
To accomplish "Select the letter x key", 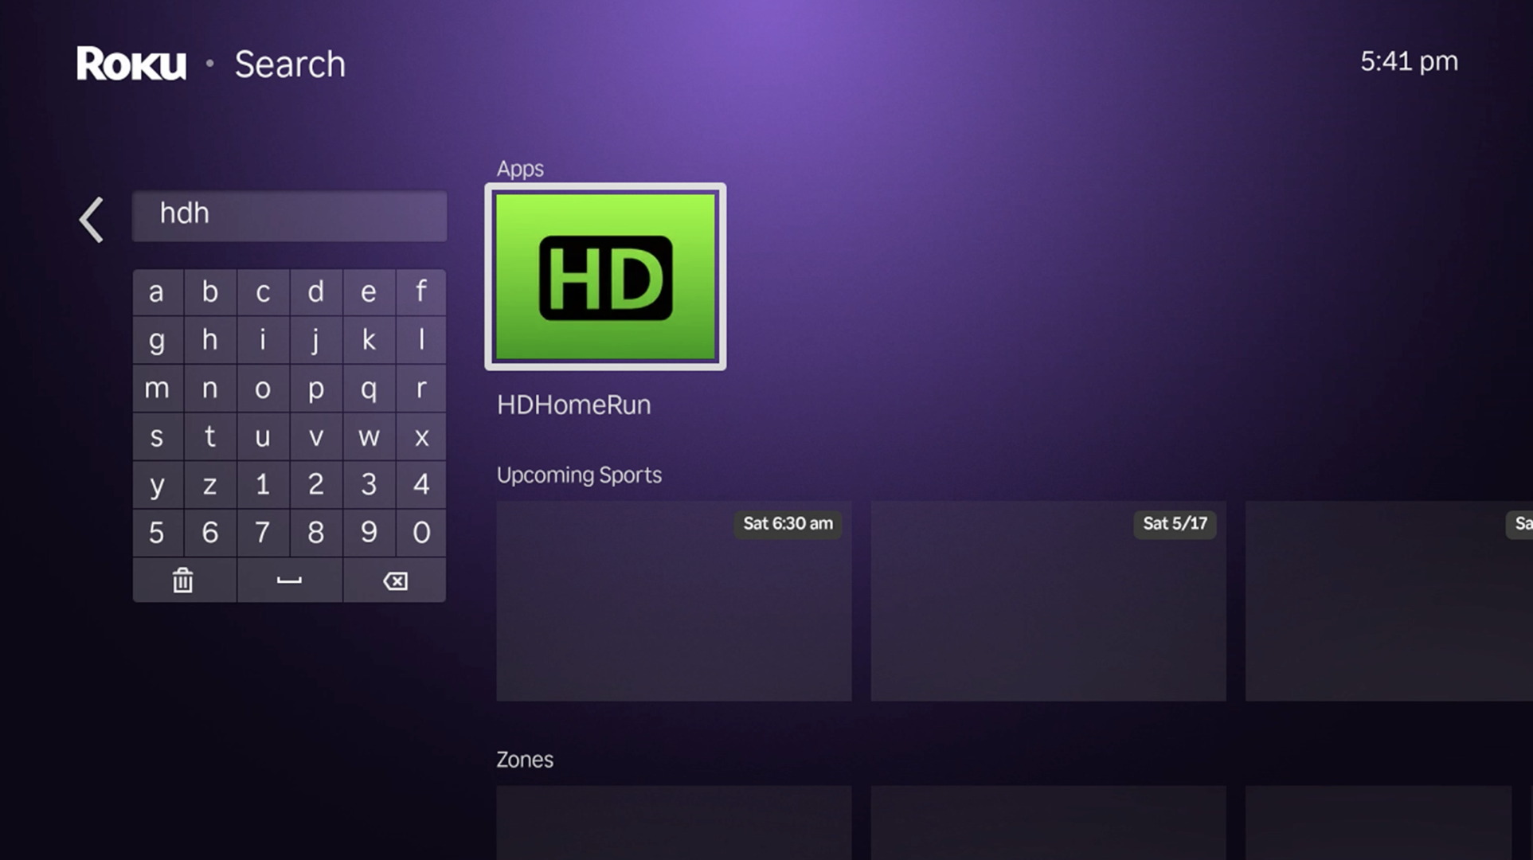I will [x=421, y=436].
